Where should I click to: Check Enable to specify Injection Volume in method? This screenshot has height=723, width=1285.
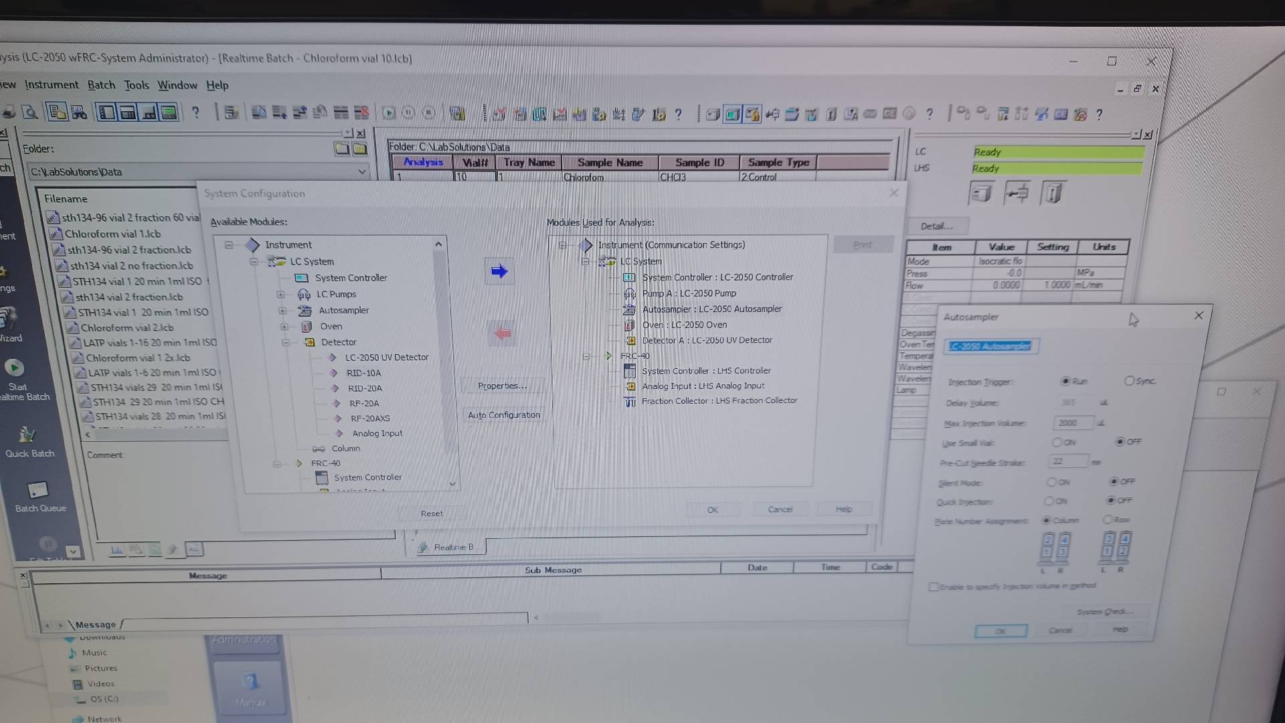(934, 587)
